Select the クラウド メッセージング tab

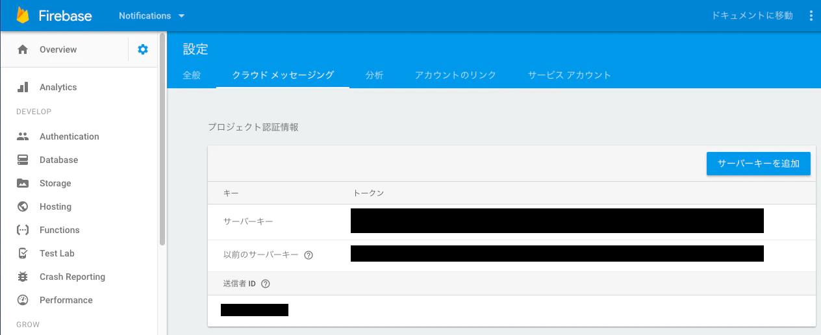pyautogui.click(x=283, y=75)
